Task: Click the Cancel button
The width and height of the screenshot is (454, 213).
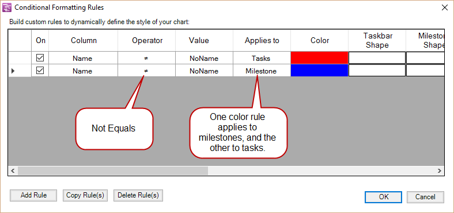Action: 425,197
